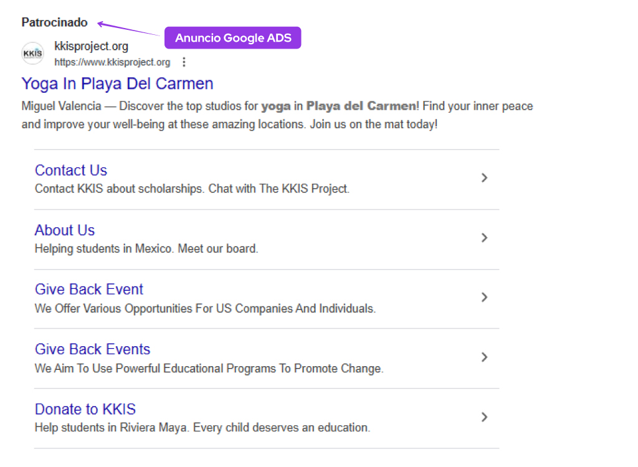Click the Patrocinado sponsored label

coord(55,22)
